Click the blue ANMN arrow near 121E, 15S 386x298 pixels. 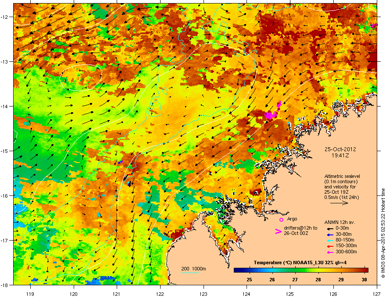pos(120,162)
